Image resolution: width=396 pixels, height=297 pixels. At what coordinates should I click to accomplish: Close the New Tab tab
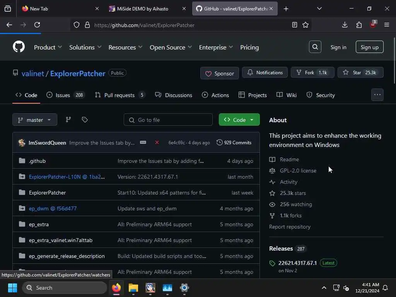tap(97, 9)
